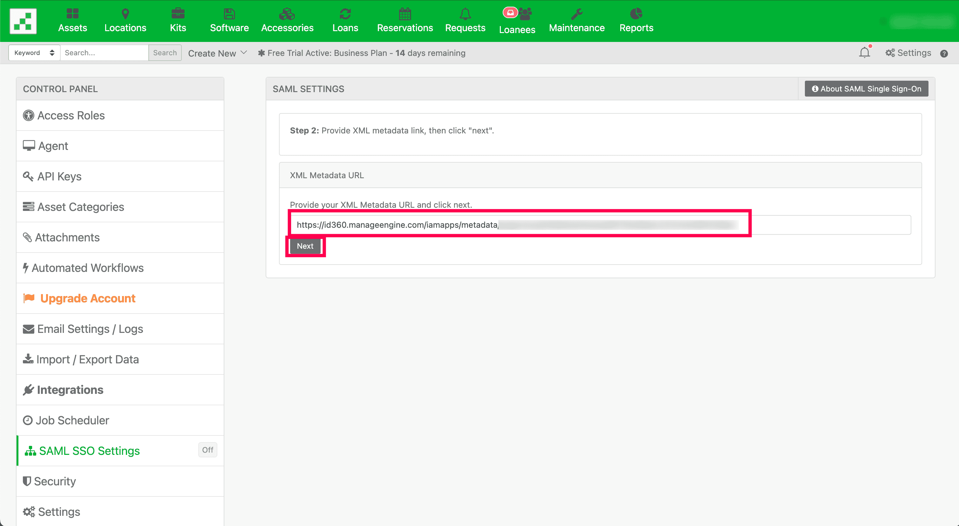Viewport: 959px width, 526px height.
Task: Click About SAML Single Sign-On button
Action: click(x=866, y=89)
